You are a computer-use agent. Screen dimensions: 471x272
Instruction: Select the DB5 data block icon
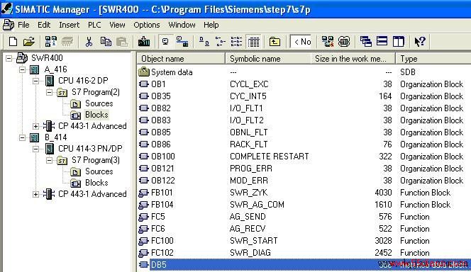[x=144, y=265]
